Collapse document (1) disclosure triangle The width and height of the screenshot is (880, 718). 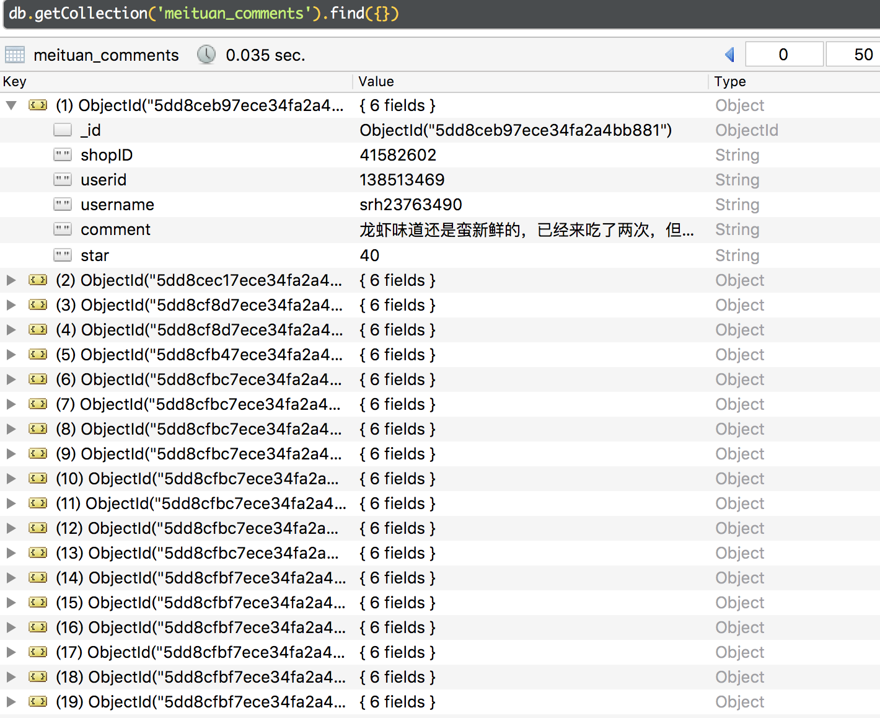pyautogui.click(x=11, y=105)
